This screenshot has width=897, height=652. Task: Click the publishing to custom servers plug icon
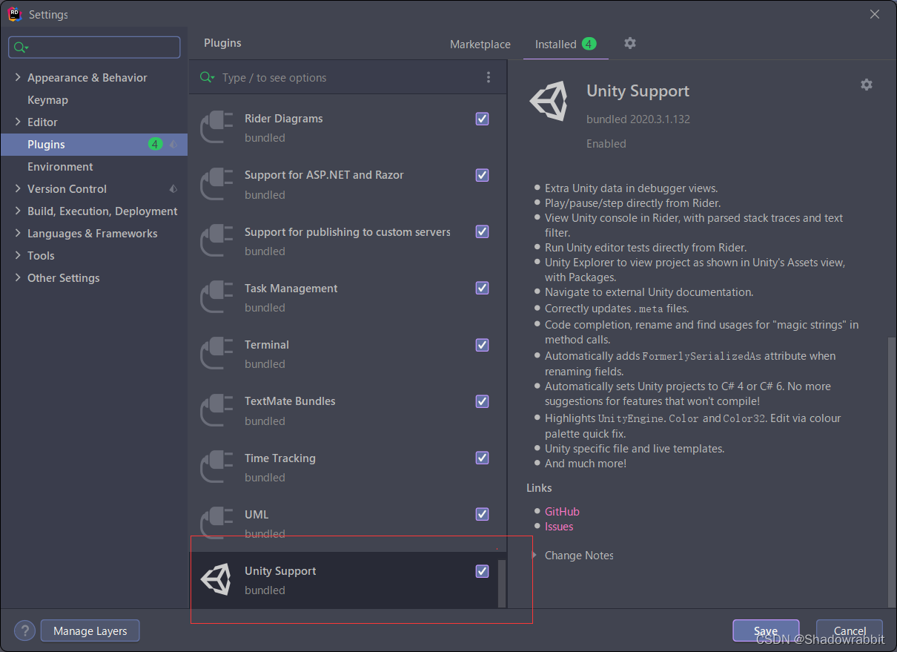(x=216, y=241)
